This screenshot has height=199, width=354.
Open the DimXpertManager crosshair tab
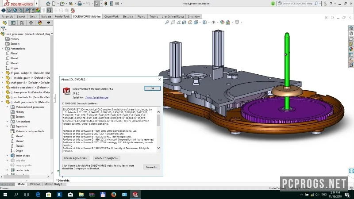click(x=31, y=23)
